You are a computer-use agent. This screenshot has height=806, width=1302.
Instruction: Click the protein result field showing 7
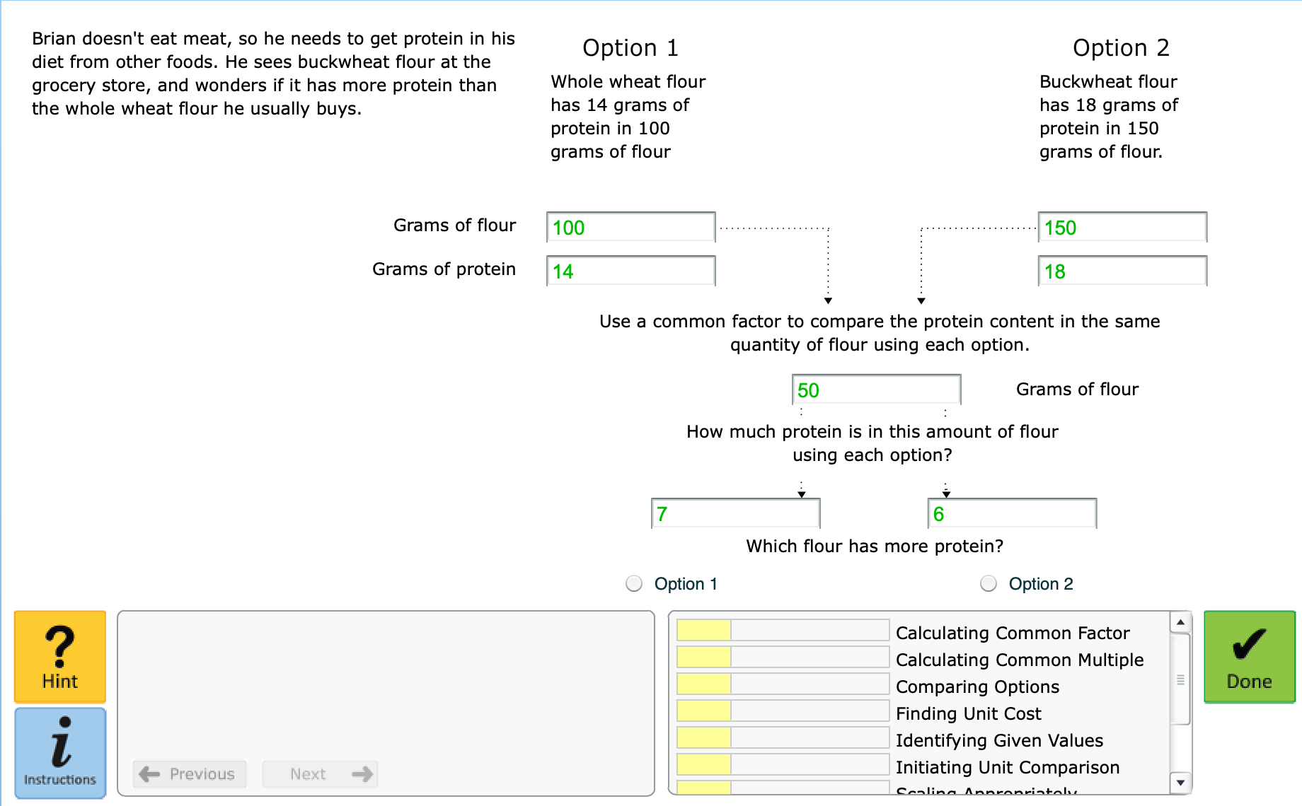[736, 513]
